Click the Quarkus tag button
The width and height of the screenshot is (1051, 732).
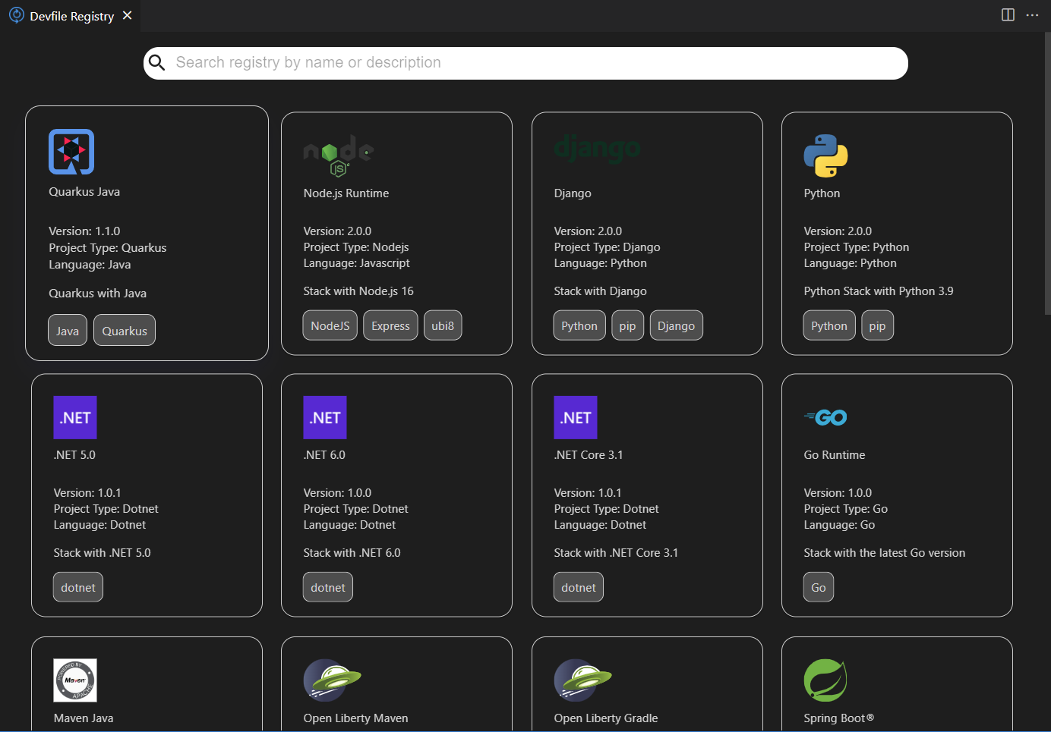coord(125,331)
